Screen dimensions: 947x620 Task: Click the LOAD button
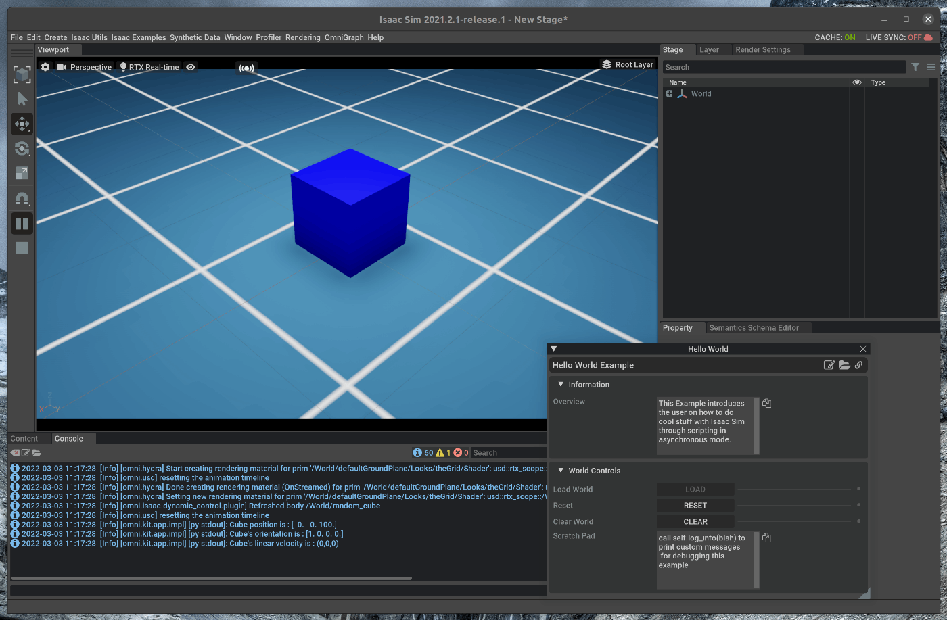pyautogui.click(x=695, y=490)
